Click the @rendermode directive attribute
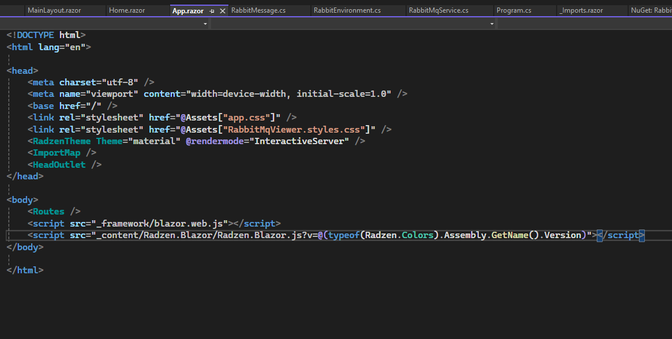This screenshot has width=672, height=339. tap(215, 141)
